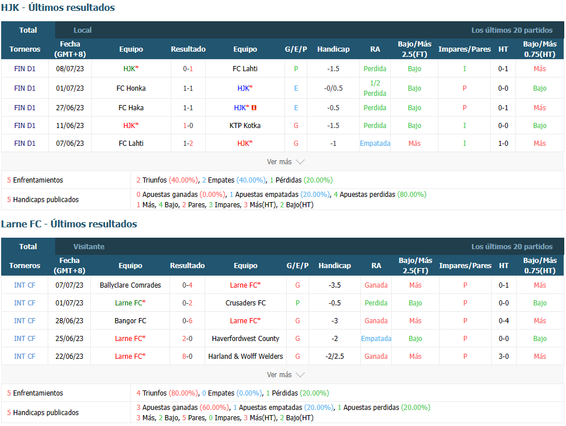The image size is (566, 426).
Task: Open the last 20 matches selector for Larne FC
Action: (512, 247)
